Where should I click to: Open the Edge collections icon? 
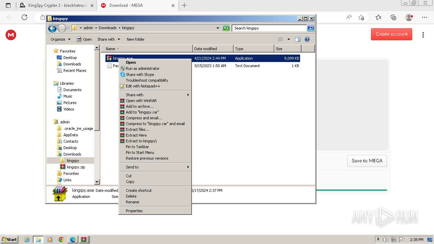393,17
